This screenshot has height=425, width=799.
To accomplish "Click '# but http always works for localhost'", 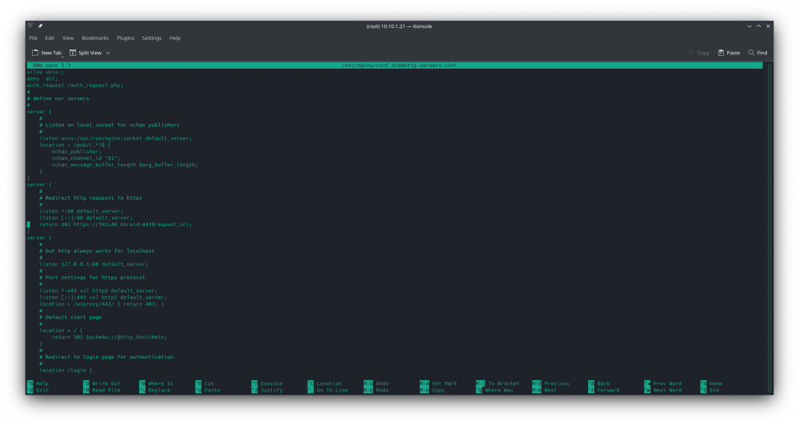I will (x=97, y=251).
